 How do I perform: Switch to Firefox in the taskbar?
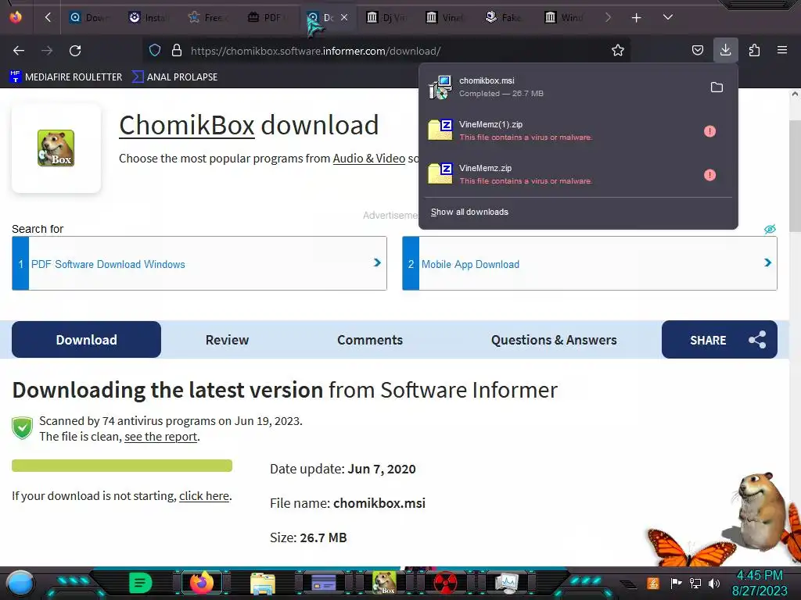[201, 583]
